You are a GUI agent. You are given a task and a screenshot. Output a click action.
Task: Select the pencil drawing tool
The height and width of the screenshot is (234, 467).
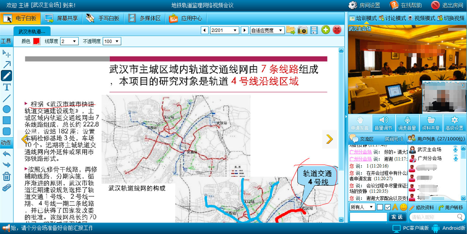point(7,75)
